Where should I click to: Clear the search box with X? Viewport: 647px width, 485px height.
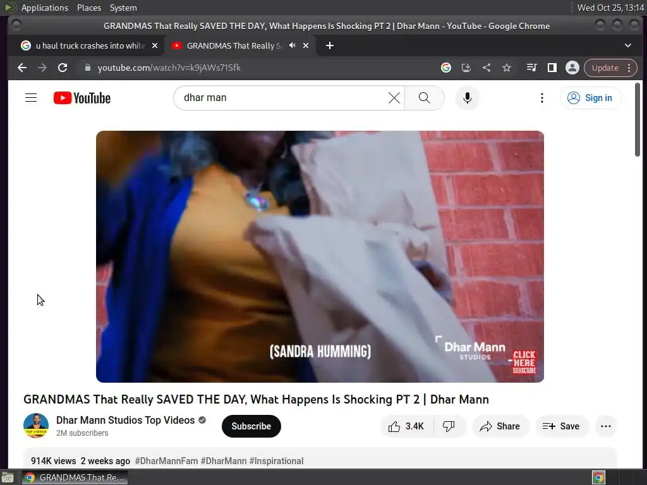pyautogui.click(x=394, y=98)
